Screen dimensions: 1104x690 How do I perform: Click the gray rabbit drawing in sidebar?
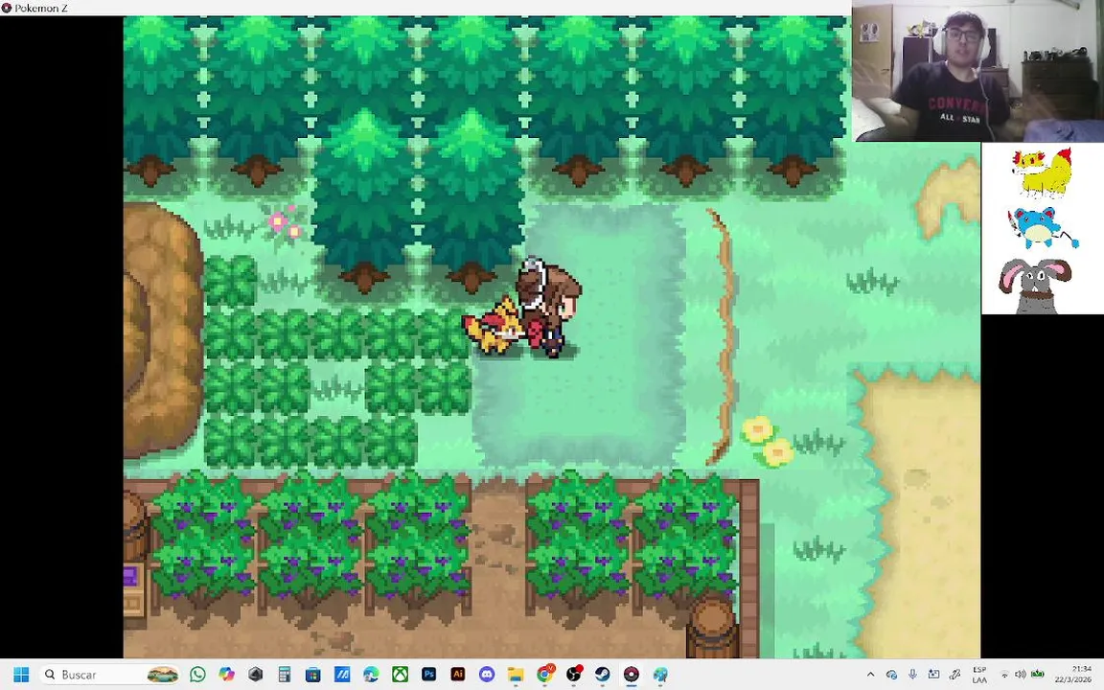(x=1035, y=286)
